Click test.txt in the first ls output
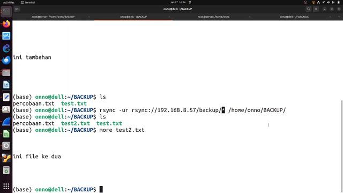Image resolution: width=343 pixels, height=193 pixels. pos(74,103)
